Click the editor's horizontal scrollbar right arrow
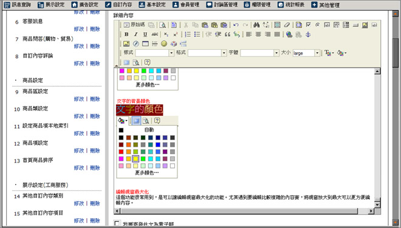Viewport: 401px width, 228px height. tap(371, 211)
